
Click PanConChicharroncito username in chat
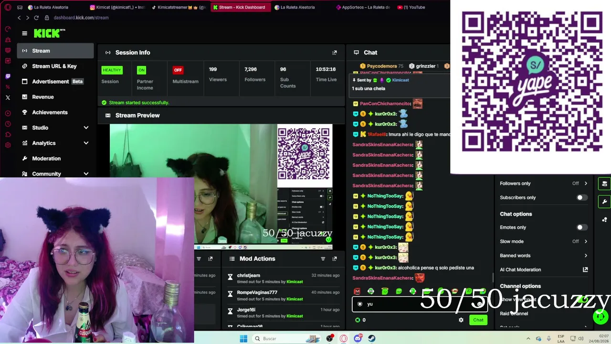[385, 104]
